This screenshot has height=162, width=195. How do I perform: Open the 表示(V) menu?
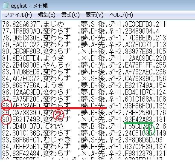tap(94, 15)
